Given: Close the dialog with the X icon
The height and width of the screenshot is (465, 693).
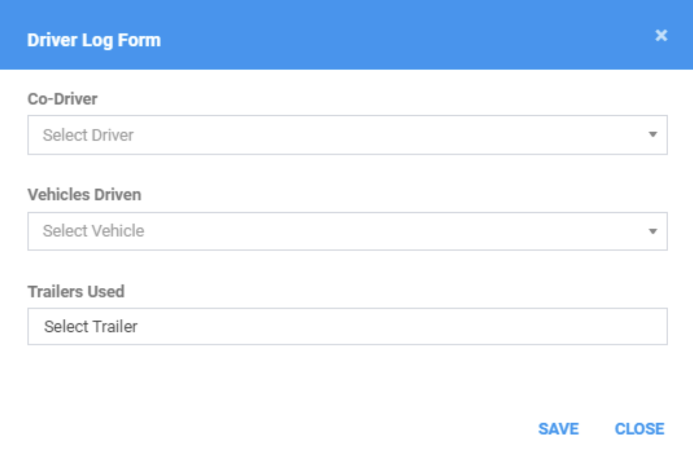Looking at the screenshot, I should coord(661,35).
